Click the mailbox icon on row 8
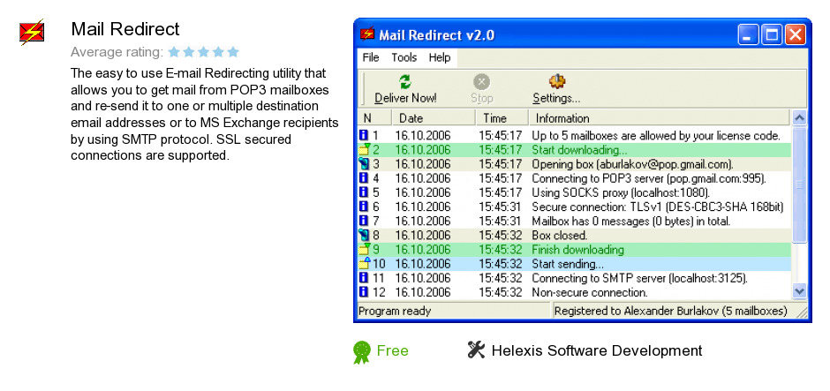 click(364, 235)
